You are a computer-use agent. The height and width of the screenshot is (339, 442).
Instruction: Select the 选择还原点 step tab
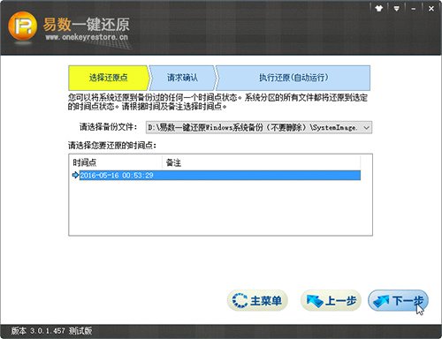109,78
